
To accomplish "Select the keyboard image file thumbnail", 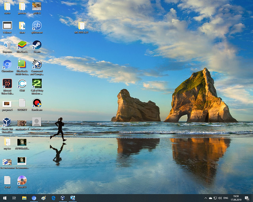I will (x=7, y=163).
